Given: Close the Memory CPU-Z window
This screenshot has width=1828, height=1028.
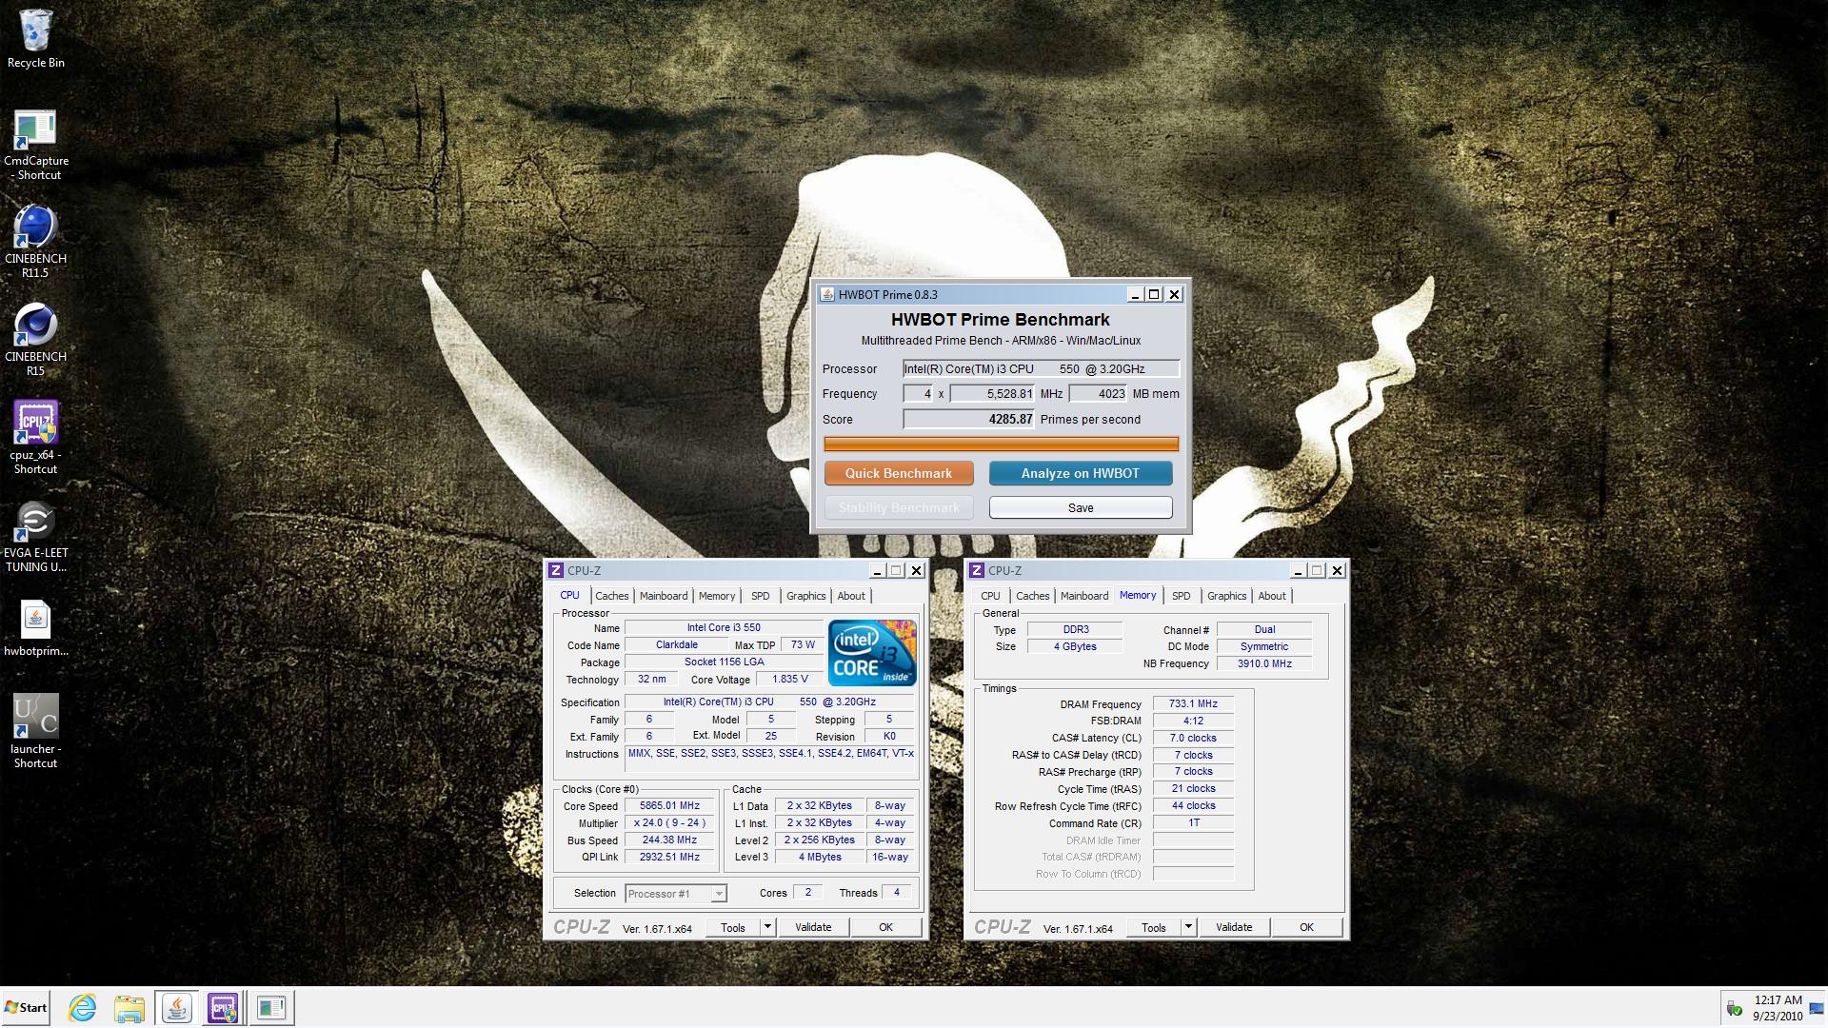Looking at the screenshot, I should click(1337, 570).
